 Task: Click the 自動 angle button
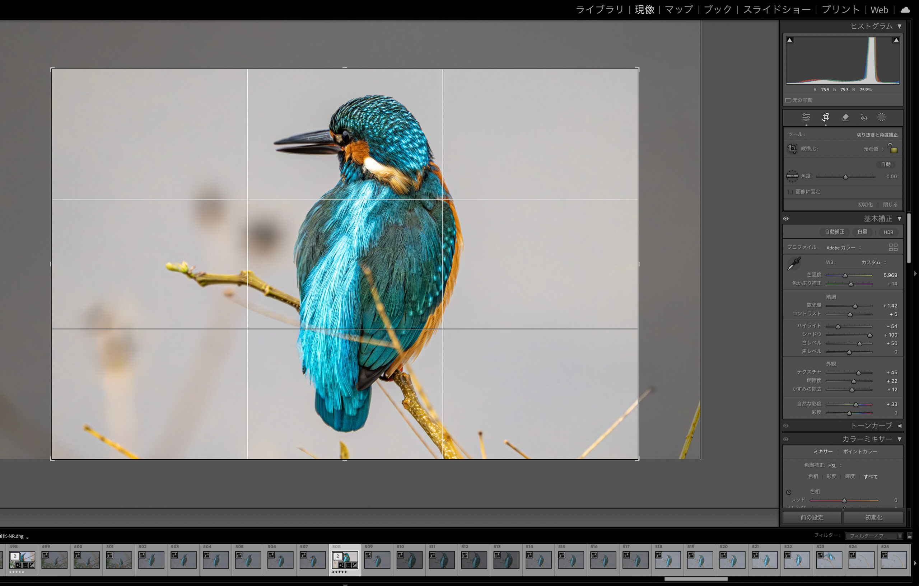click(885, 164)
